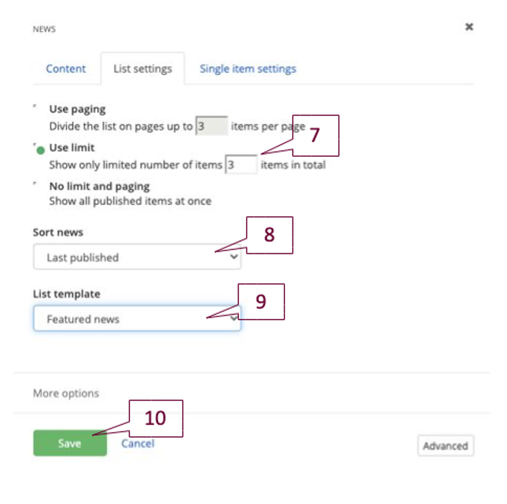Open the Single item settings tab

pyautogui.click(x=247, y=69)
